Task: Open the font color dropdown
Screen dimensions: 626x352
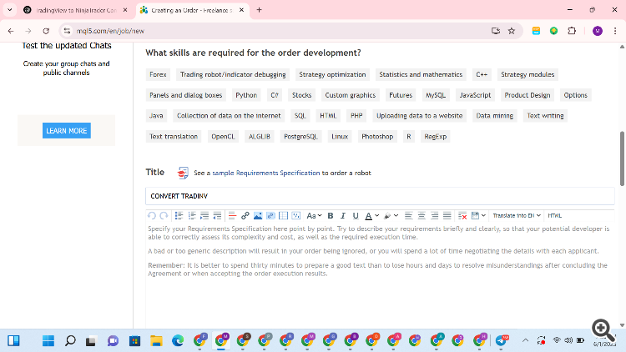Action: (371, 215)
